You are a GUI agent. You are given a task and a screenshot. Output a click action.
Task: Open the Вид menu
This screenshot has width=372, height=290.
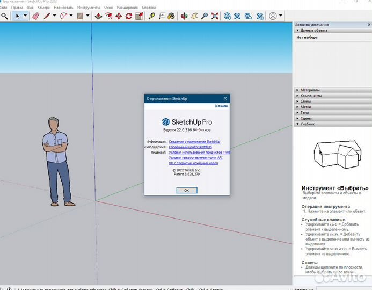tap(31, 8)
